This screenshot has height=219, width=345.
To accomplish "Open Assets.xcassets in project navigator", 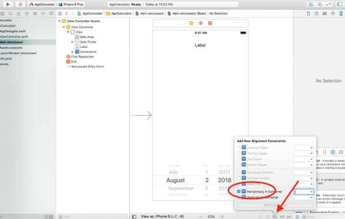I will point(11,48).
